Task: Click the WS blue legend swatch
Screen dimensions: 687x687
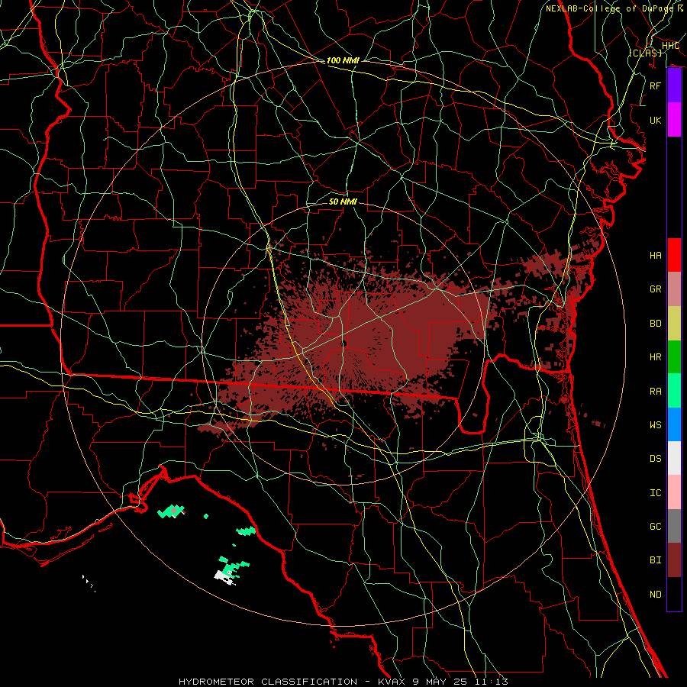Action: click(x=674, y=424)
